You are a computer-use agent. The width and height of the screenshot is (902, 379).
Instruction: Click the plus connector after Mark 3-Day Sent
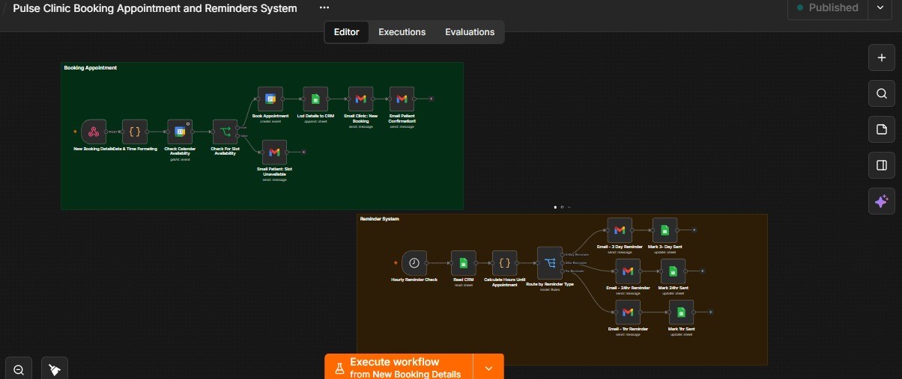tap(694, 229)
